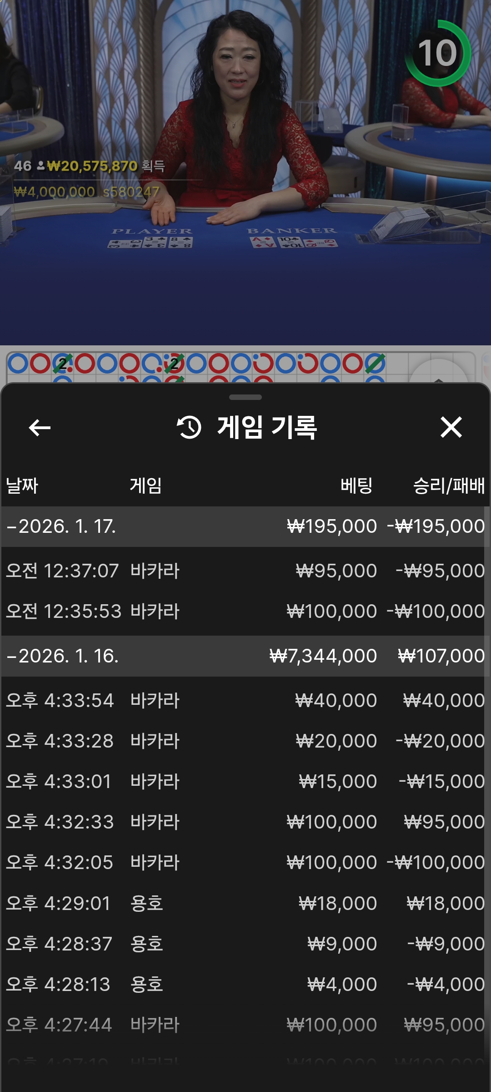Tap the first blue circle on roadmap
Image resolution: width=491 pixels, height=1092 pixels.
coord(18,364)
